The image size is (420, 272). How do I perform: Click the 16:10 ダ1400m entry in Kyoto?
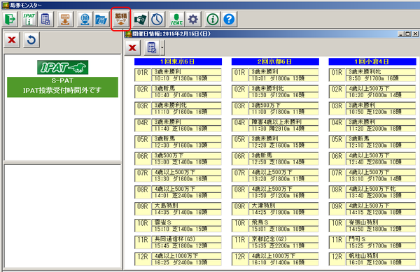click(x=283, y=262)
